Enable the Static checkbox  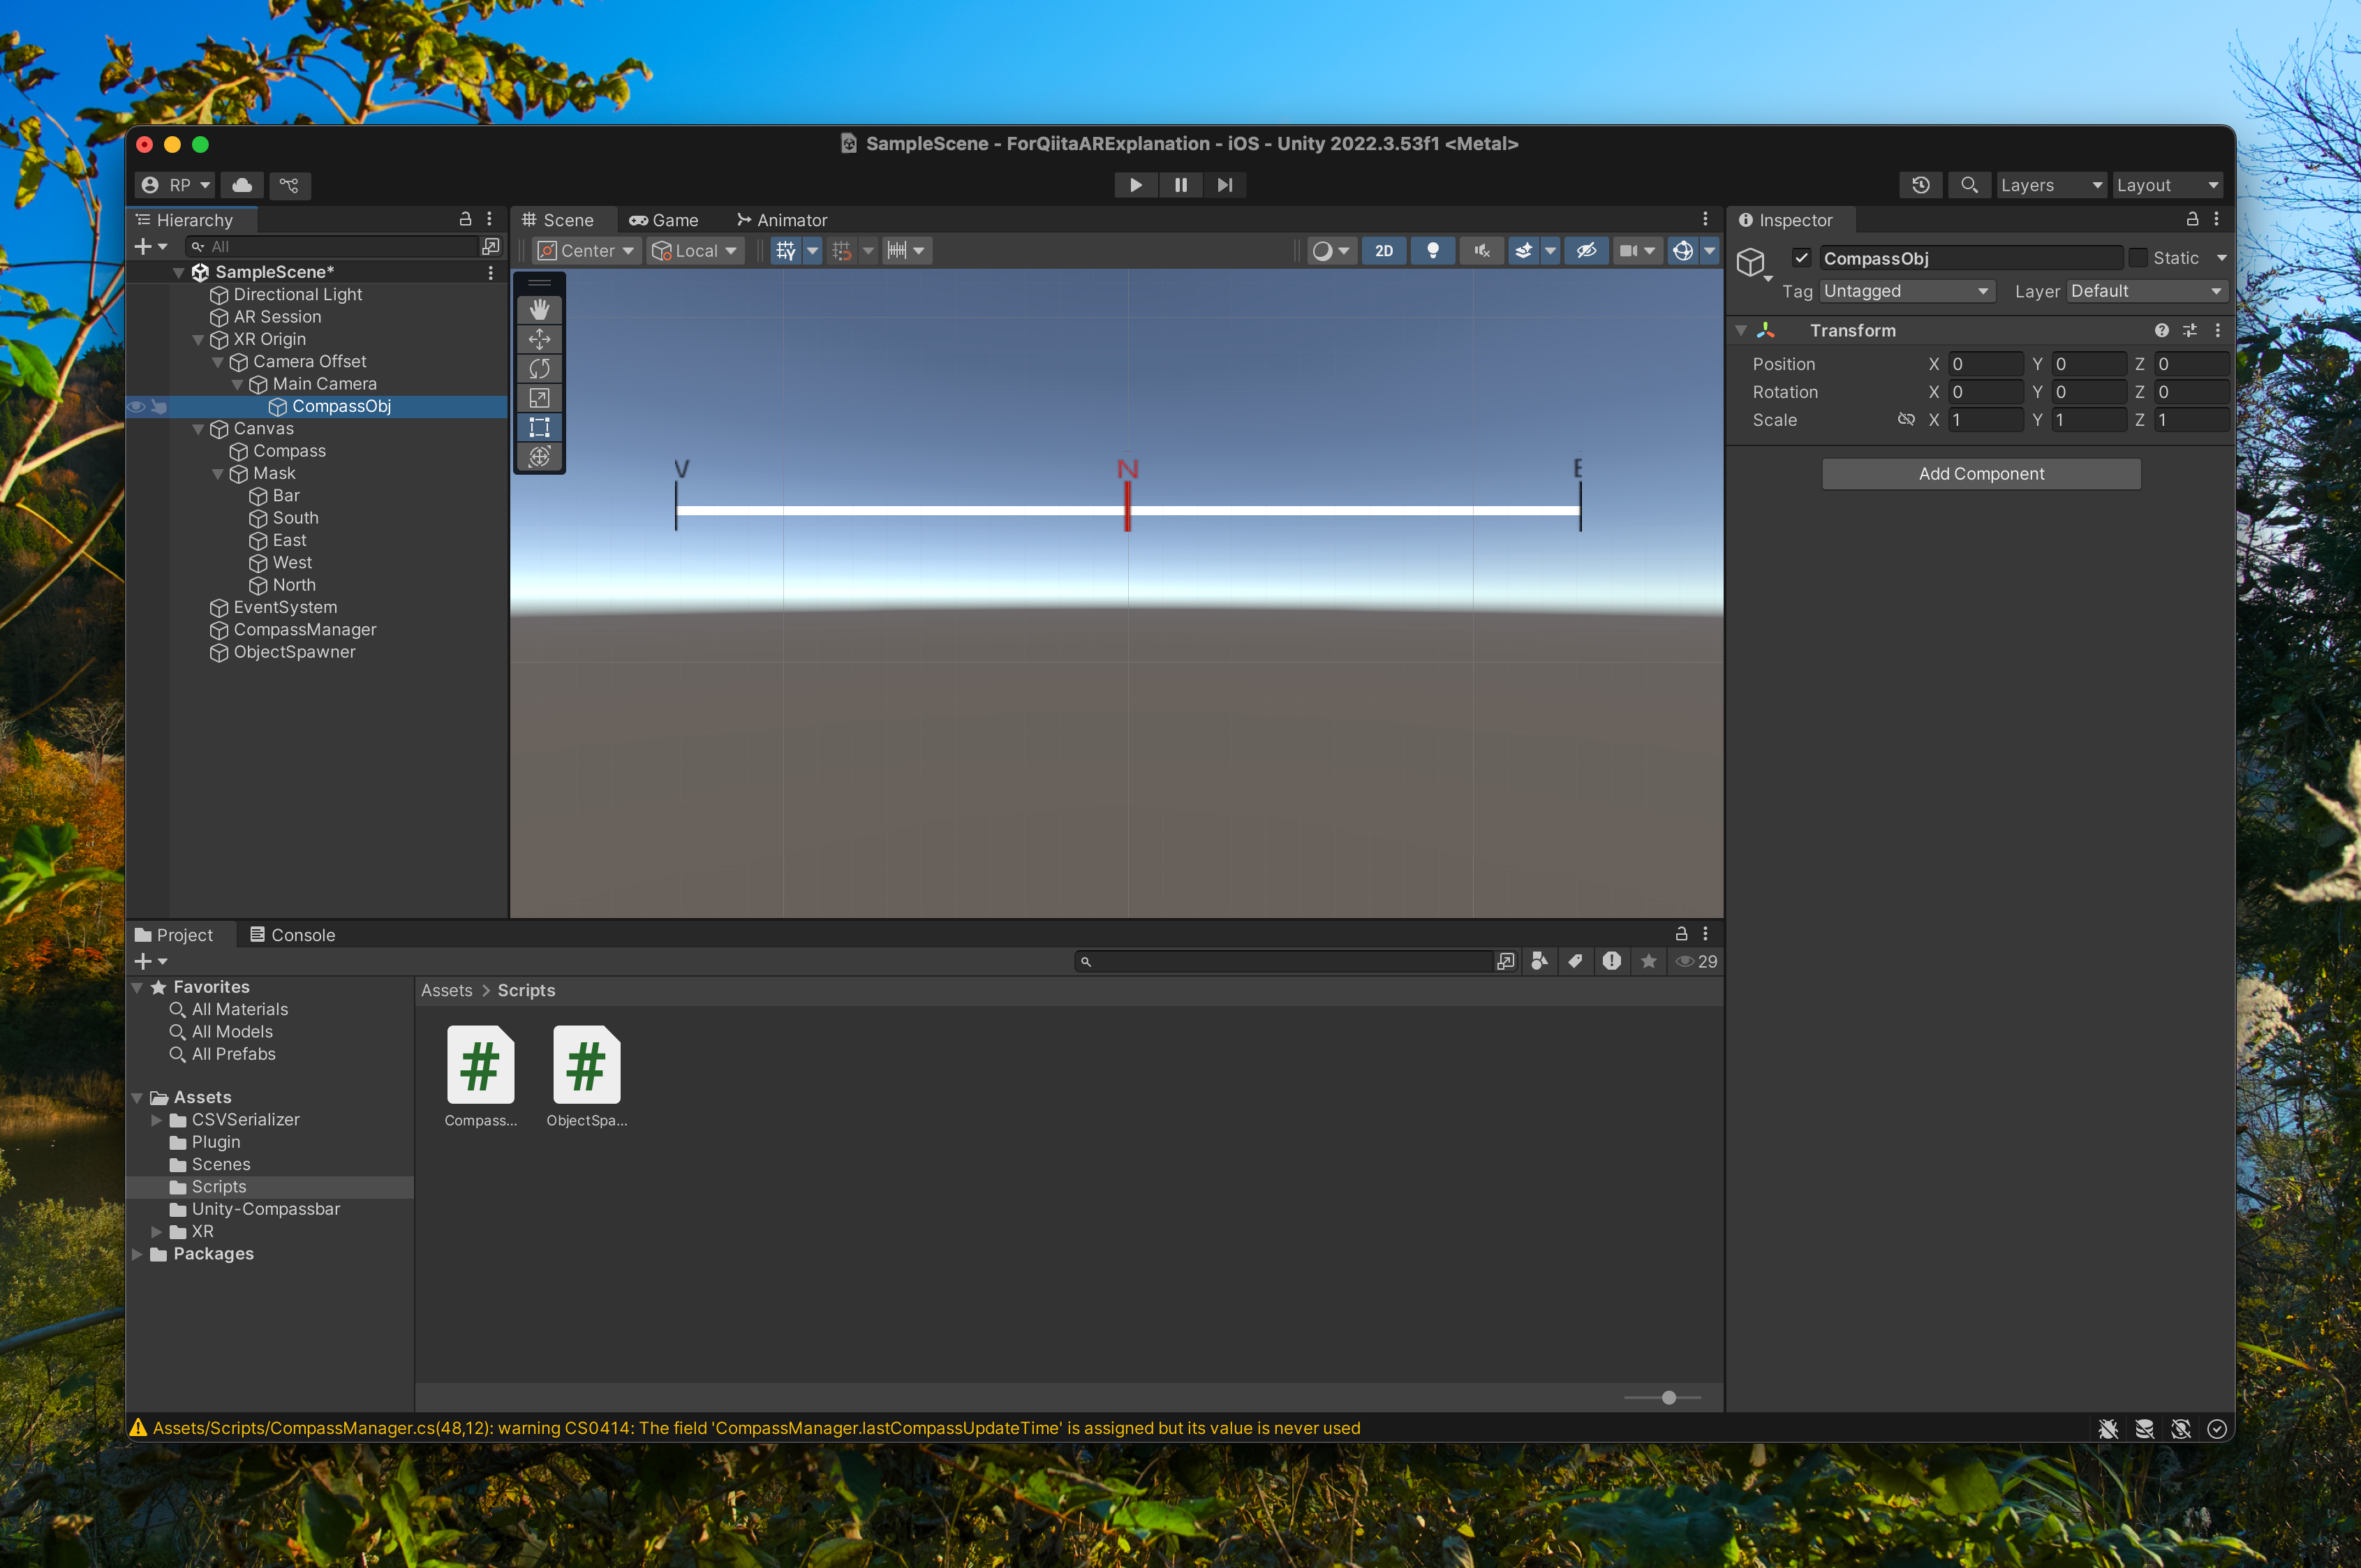click(2138, 258)
